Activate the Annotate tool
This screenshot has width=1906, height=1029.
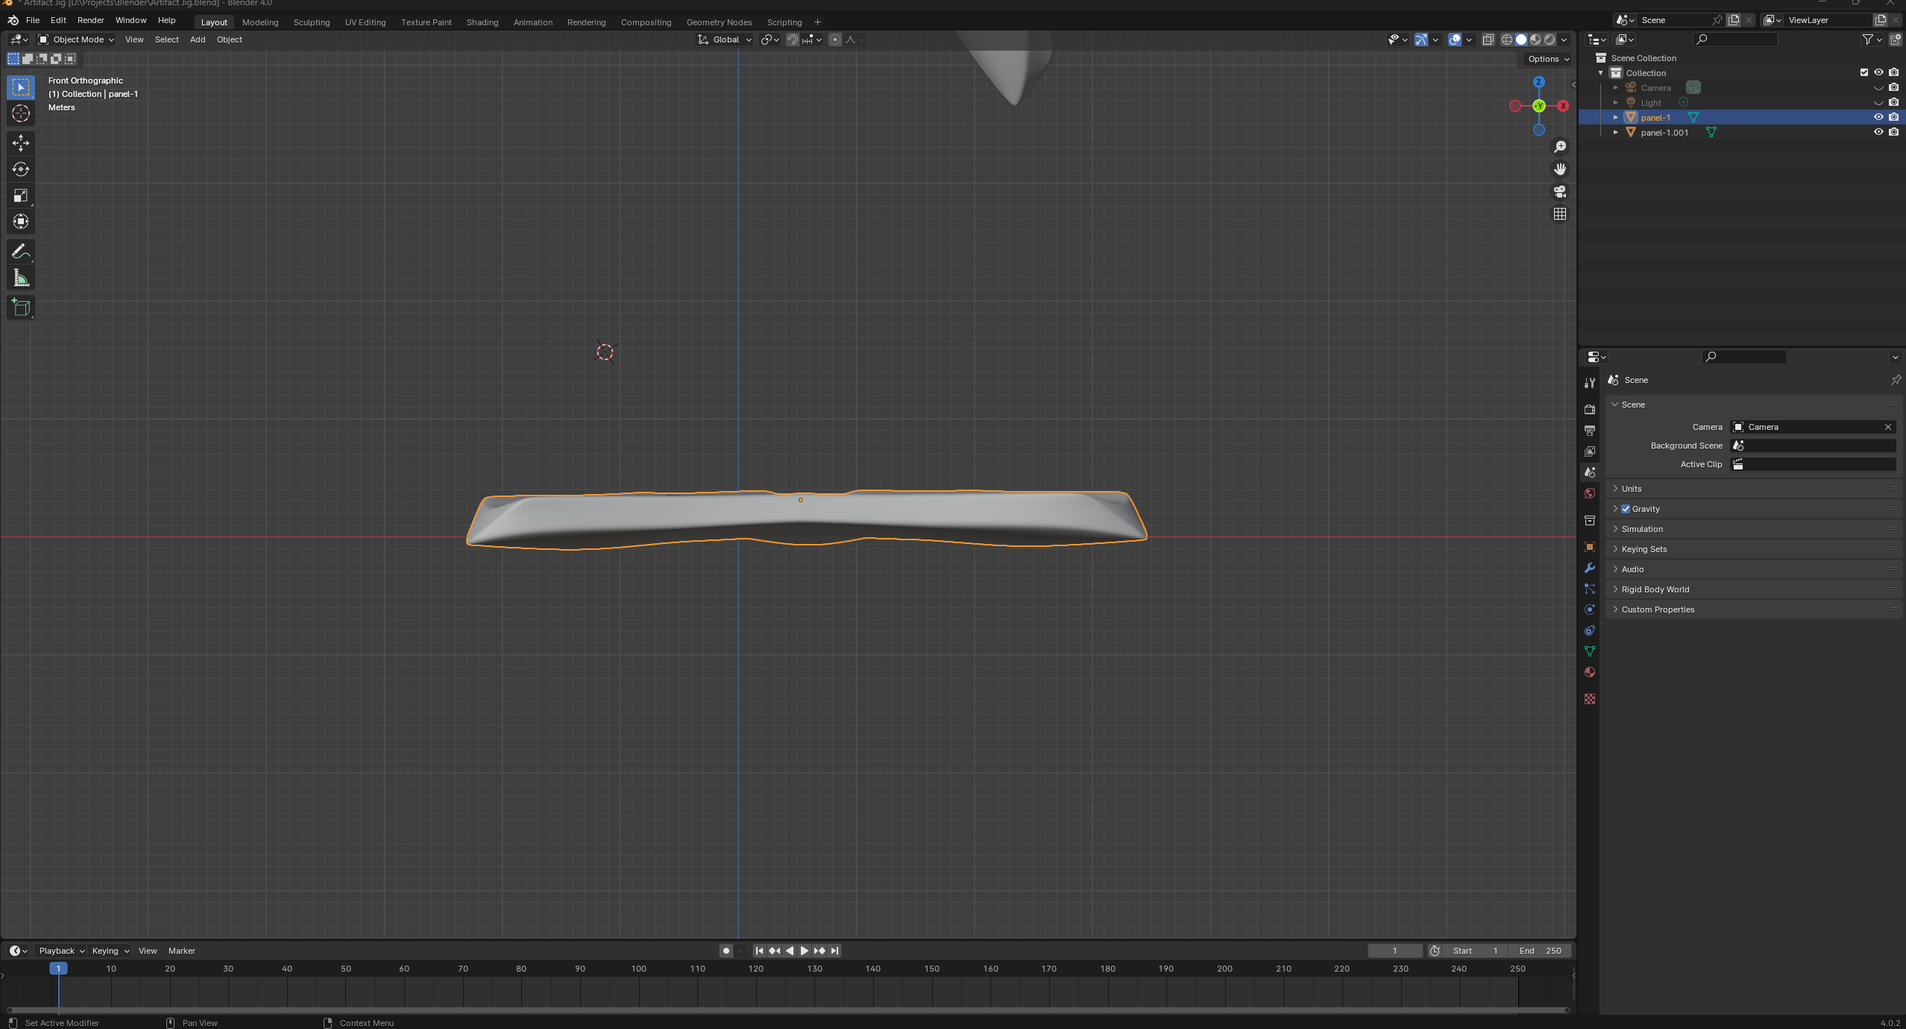pyautogui.click(x=21, y=252)
